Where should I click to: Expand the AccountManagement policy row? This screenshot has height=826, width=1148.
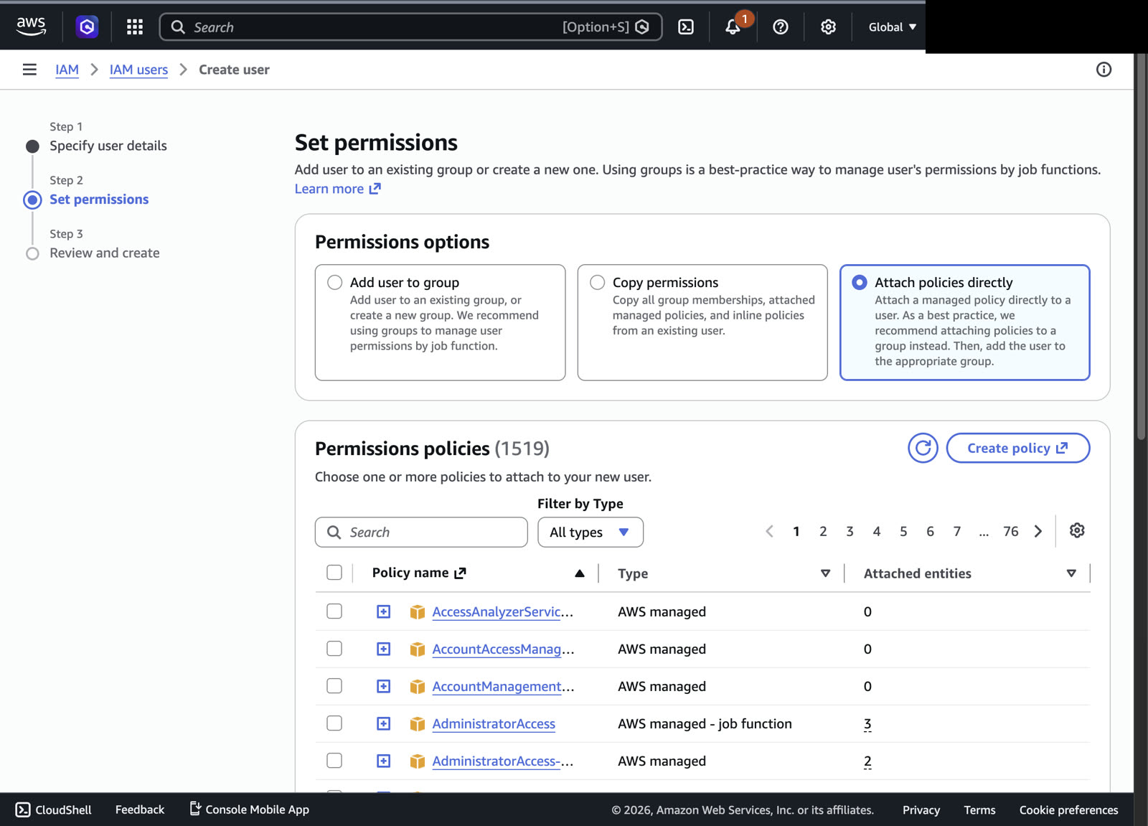(384, 686)
